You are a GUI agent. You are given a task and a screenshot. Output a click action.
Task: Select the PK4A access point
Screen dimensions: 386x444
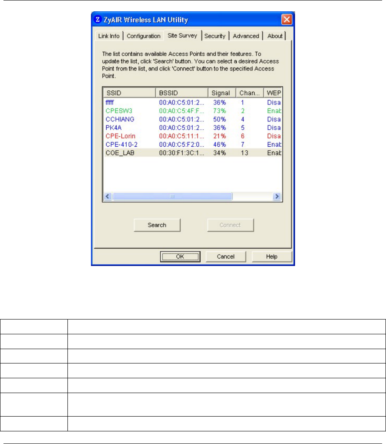pos(193,128)
